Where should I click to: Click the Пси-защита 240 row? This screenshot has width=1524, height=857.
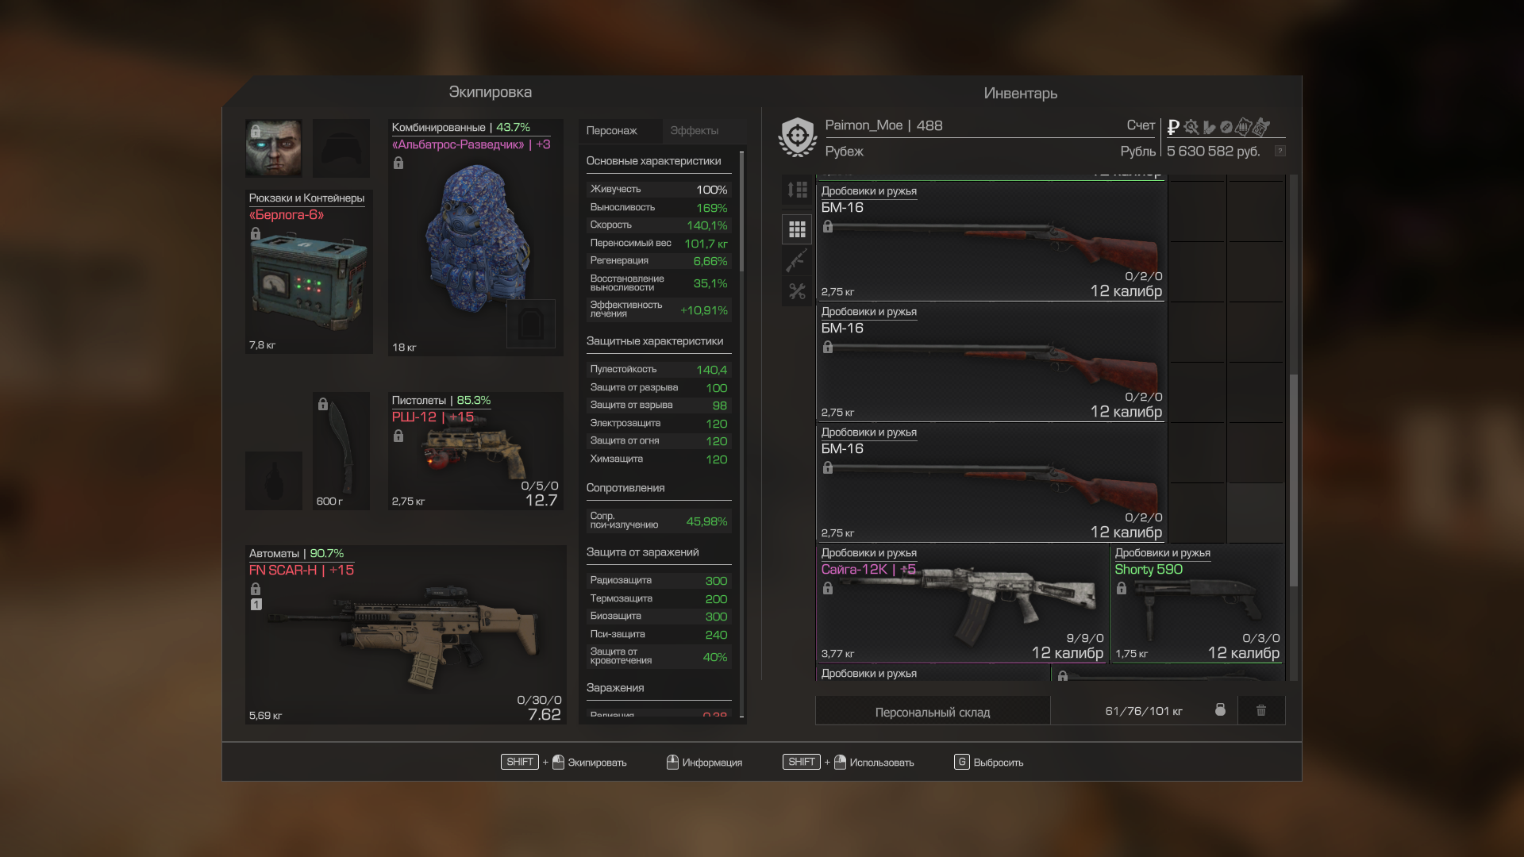point(659,635)
